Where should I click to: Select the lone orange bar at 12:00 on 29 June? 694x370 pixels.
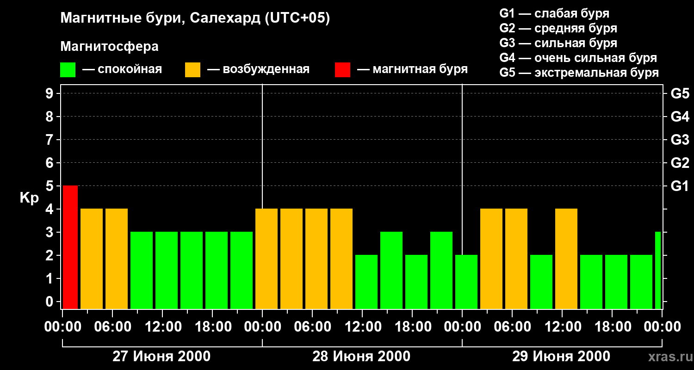[566, 259]
